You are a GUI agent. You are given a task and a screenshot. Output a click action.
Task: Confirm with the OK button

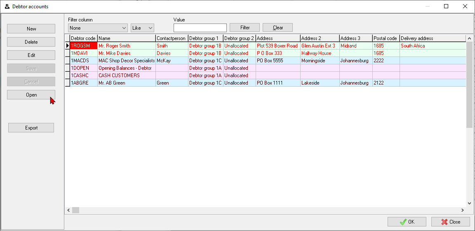(x=407, y=222)
